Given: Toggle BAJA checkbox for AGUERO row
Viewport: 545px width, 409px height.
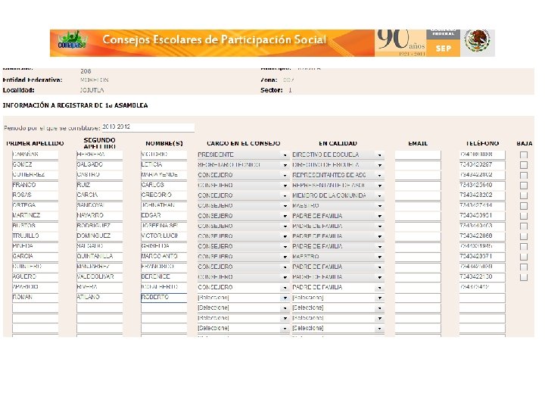Looking at the screenshot, I should (524, 277).
